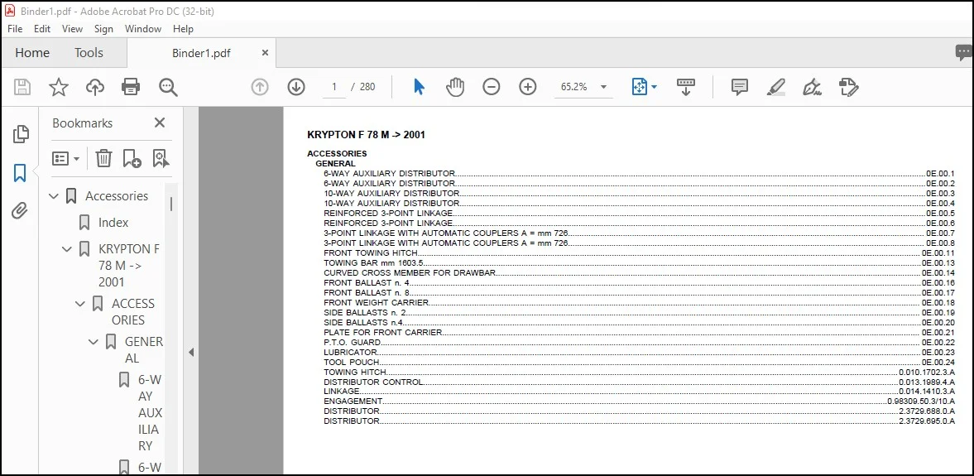
Task: Open the page thumbnails panel icon
Action: coord(21,133)
